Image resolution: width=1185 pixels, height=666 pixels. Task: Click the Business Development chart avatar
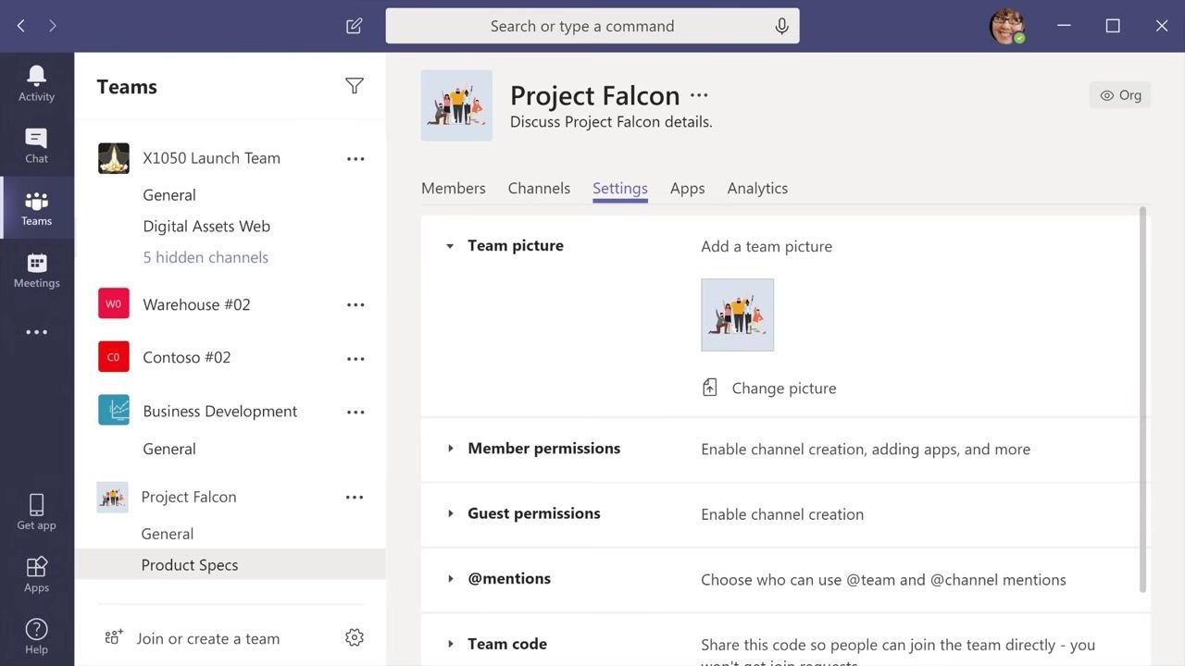pyautogui.click(x=114, y=410)
